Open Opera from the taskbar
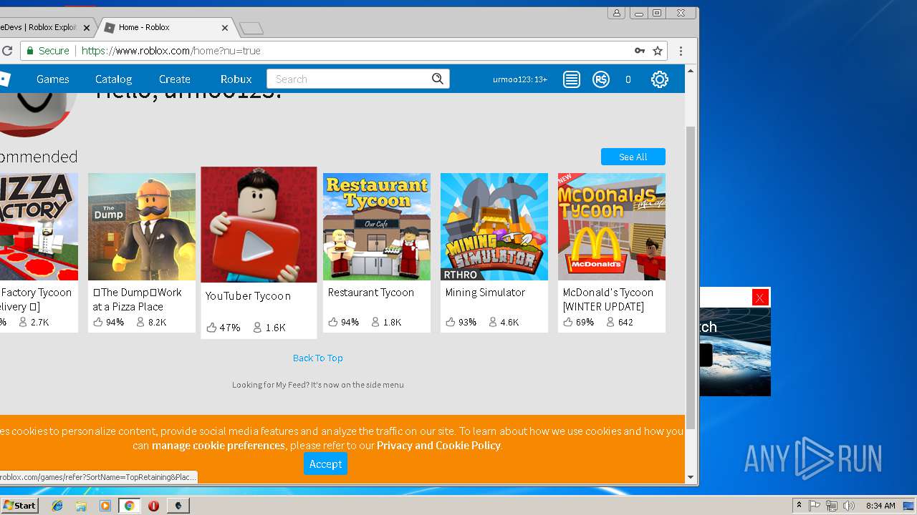Image resolution: width=917 pixels, height=515 pixels. click(153, 506)
